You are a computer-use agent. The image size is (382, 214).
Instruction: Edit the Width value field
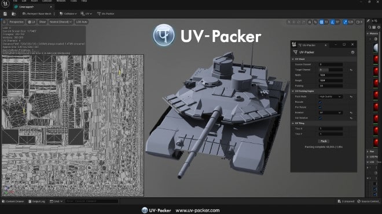tap(331, 75)
